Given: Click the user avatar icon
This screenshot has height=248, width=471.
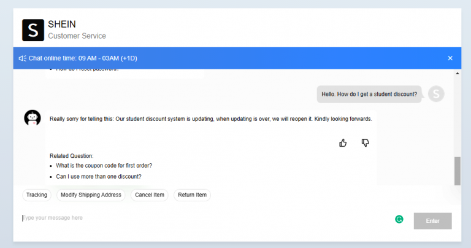Looking at the screenshot, I should 435,94.
